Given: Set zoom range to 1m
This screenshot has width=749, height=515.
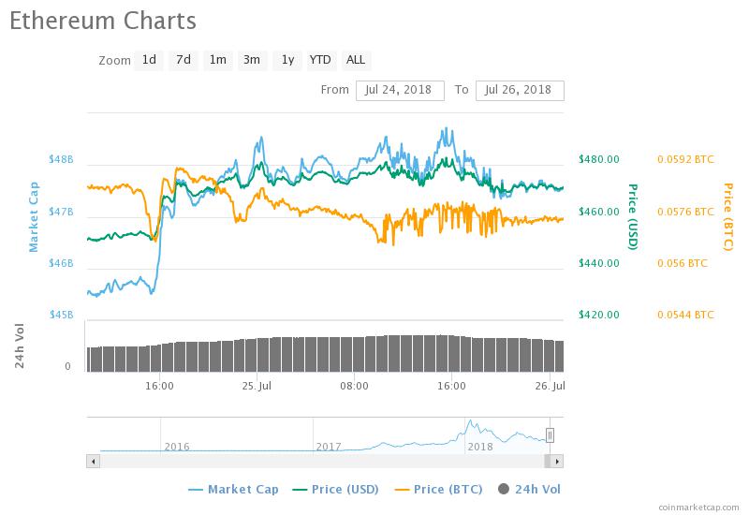Looking at the screenshot, I should (218, 60).
